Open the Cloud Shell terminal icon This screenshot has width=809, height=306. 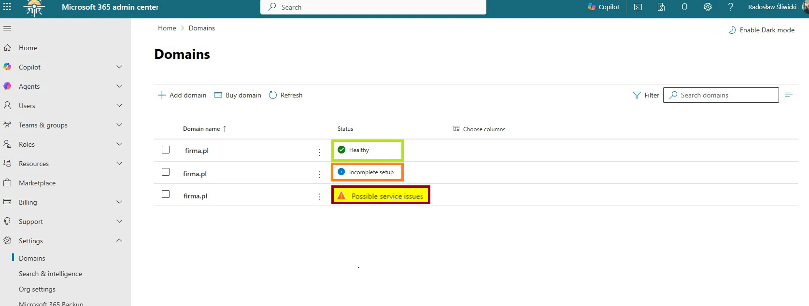pos(638,7)
